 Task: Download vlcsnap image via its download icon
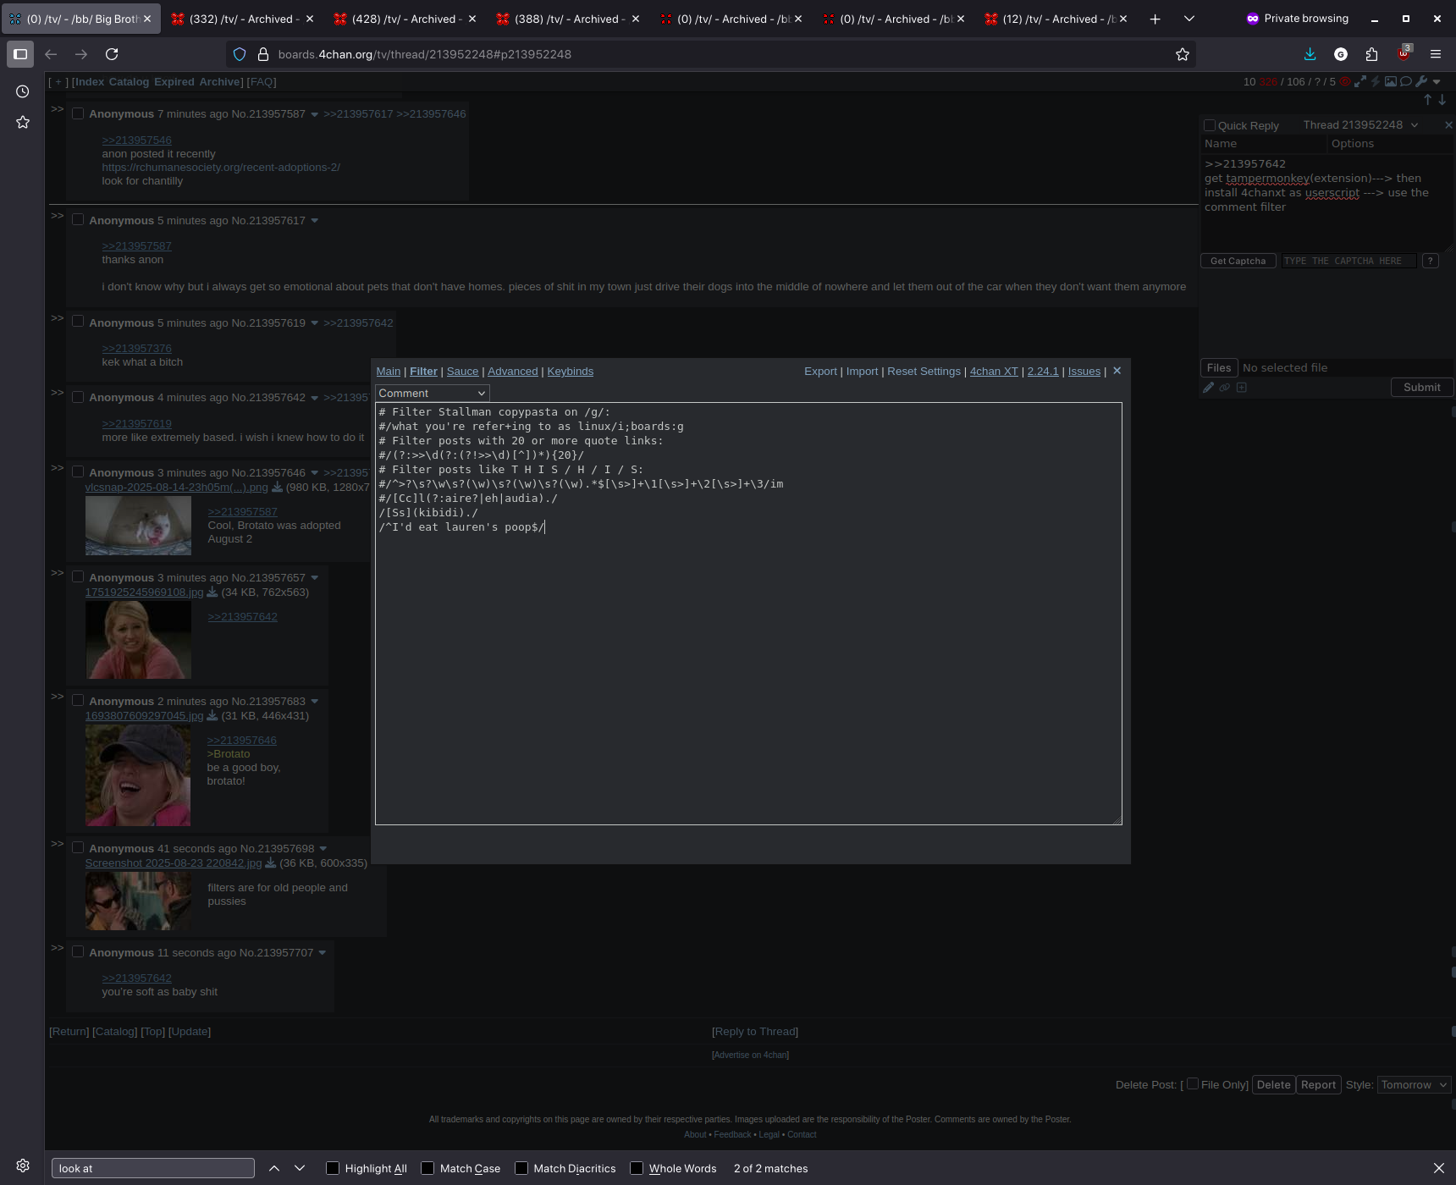[x=277, y=488]
